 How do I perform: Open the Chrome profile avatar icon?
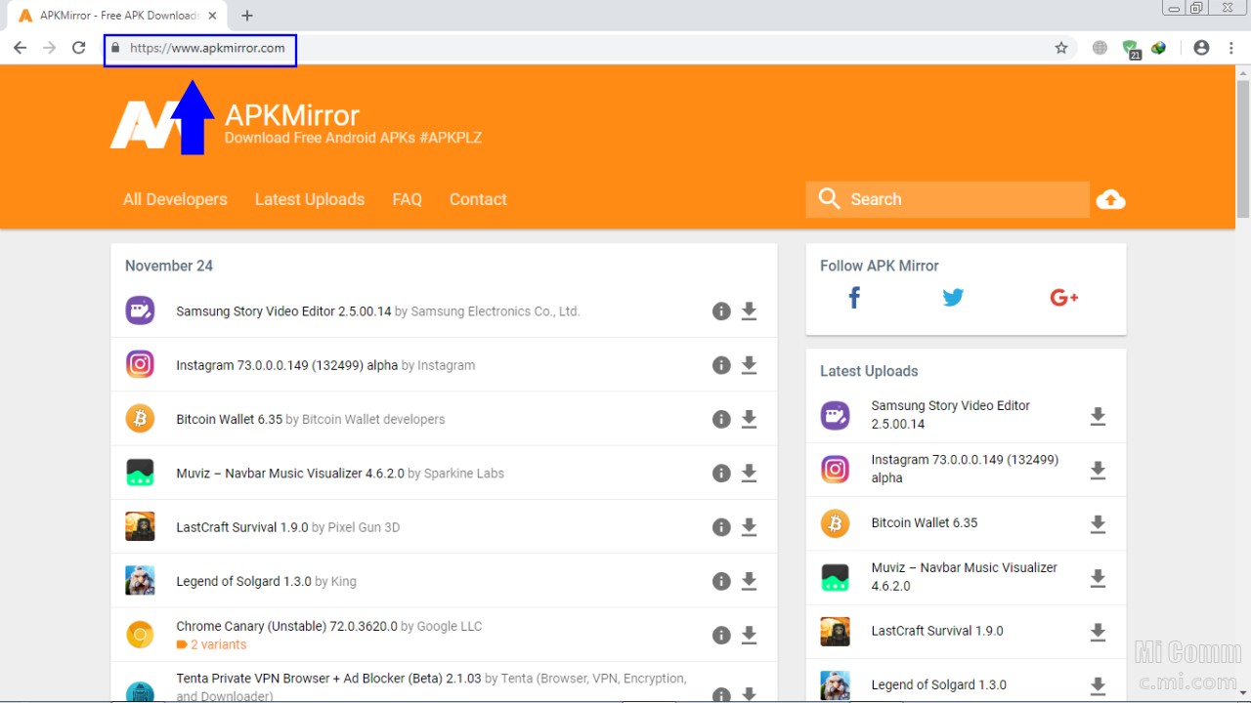pyautogui.click(x=1201, y=48)
